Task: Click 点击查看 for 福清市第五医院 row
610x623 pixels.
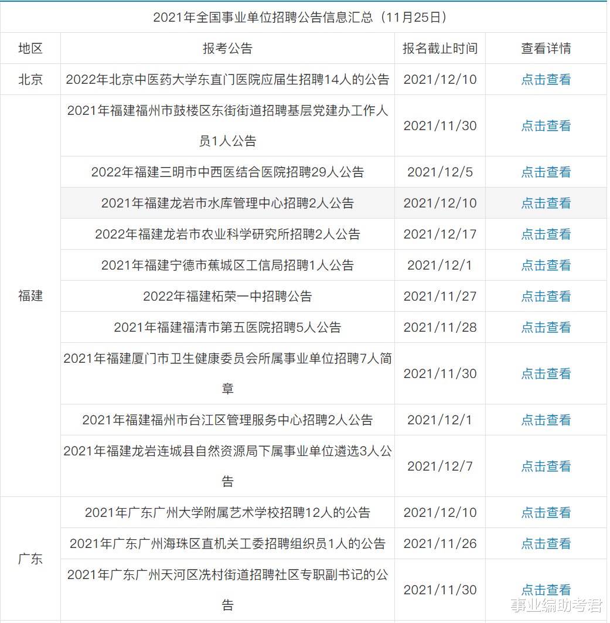Action: click(x=546, y=328)
